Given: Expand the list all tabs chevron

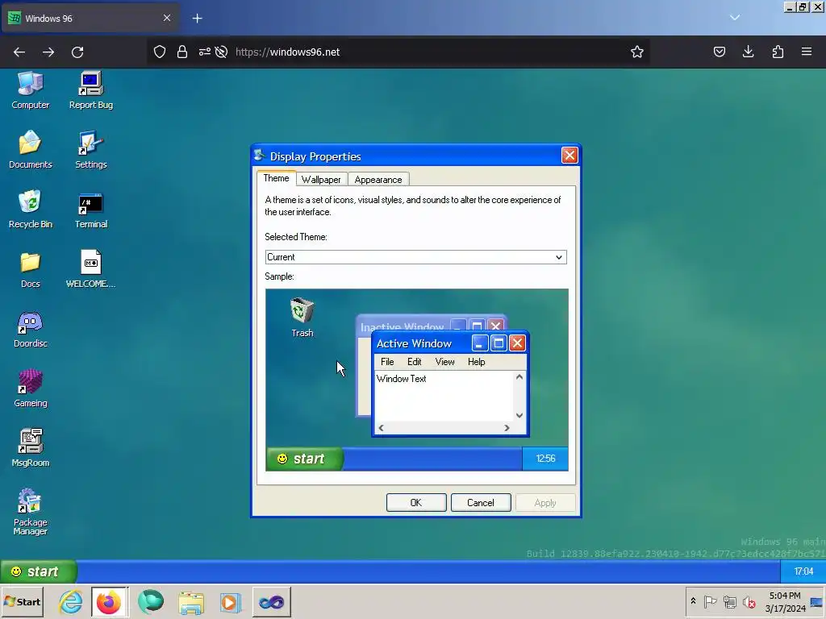Looking at the screenshot, I should 735,18.
